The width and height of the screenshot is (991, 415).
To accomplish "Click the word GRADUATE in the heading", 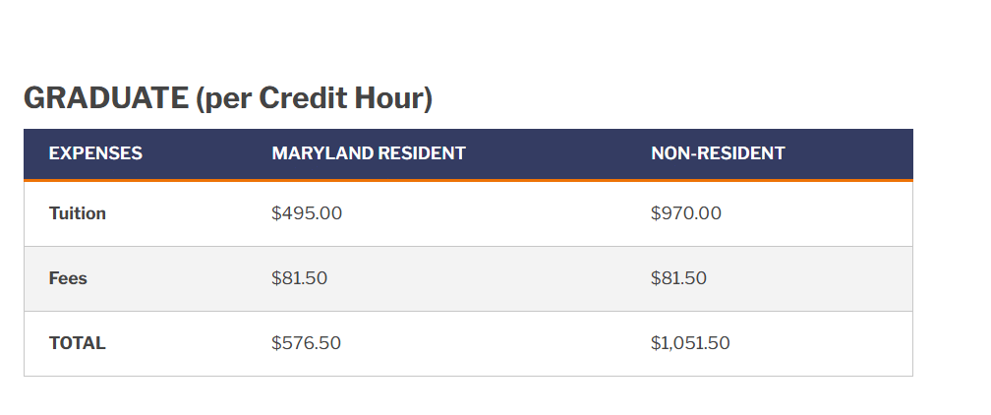I will point(105,98).
